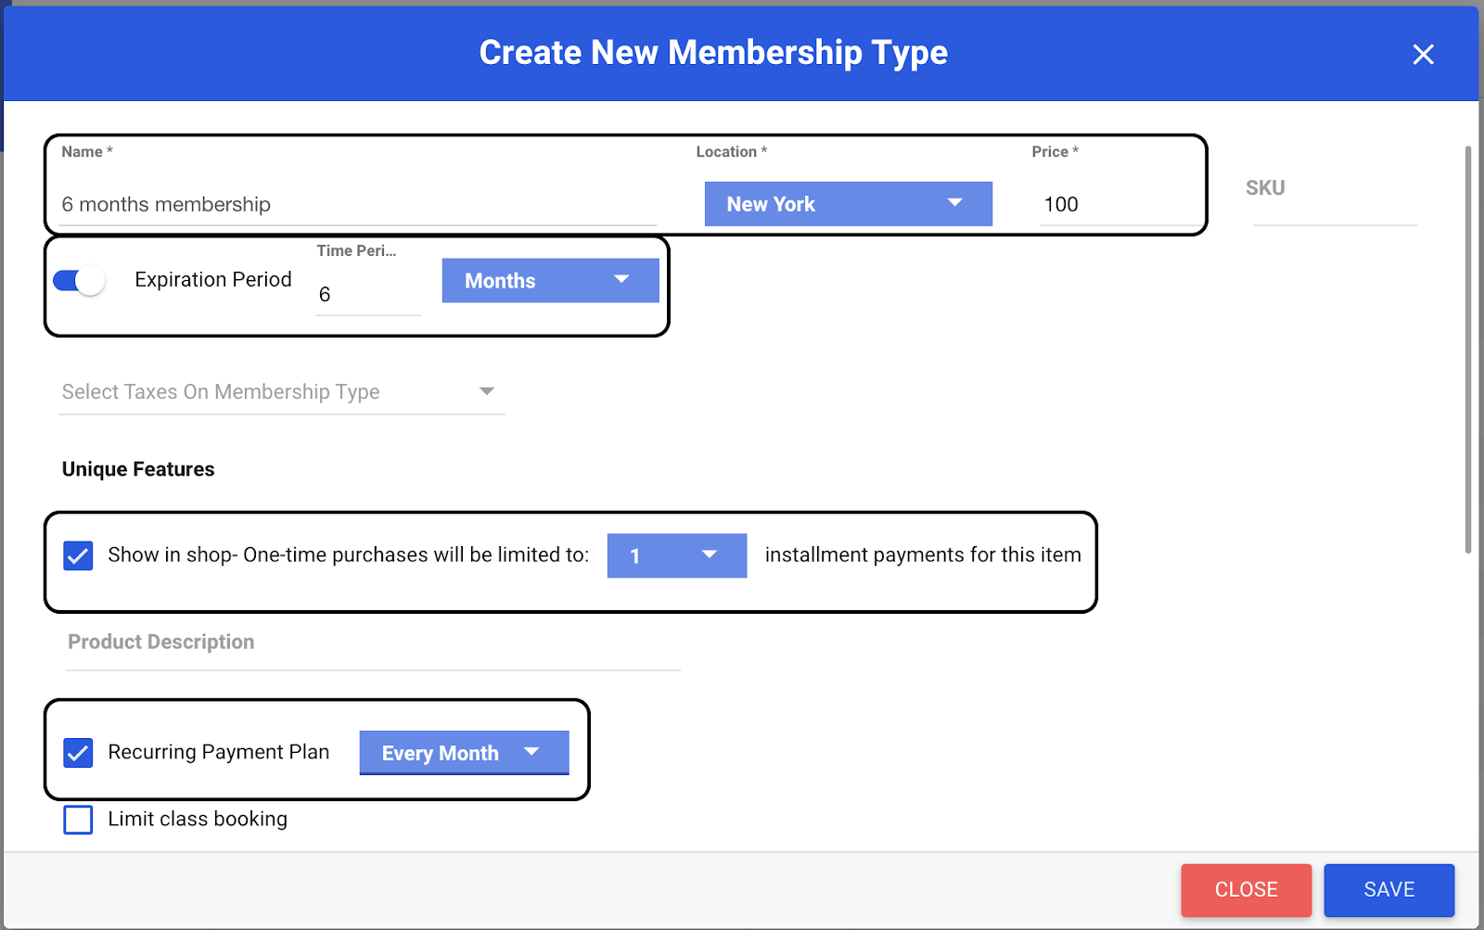Click the Price field showing 100
This screenshot has height=930, width=1484.
click(1118, 204)
